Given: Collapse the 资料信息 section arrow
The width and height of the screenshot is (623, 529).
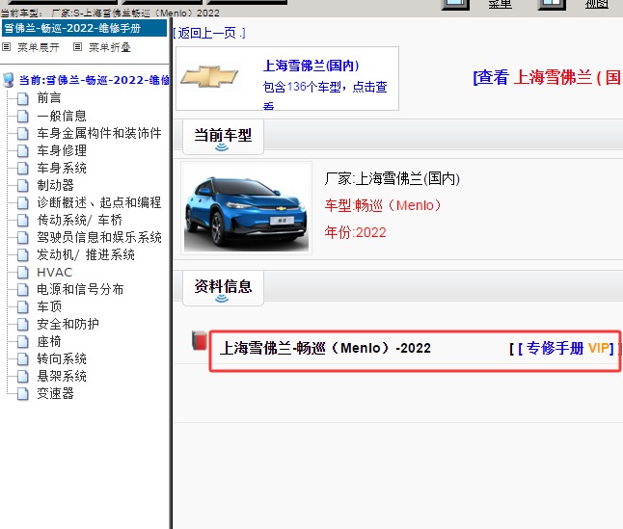Looking at the screenshot, I should [x=222, y=299].
